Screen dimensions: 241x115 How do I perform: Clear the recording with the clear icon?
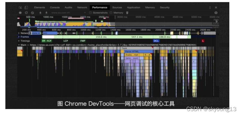(x=32, y=13)
